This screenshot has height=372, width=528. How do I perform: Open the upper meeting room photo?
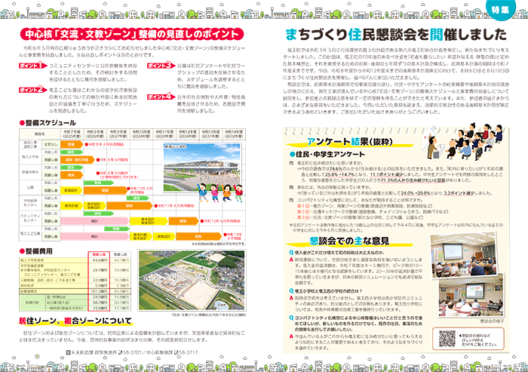463,254
